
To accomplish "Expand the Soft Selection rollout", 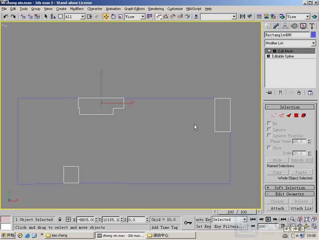I will tap(290, 188).
